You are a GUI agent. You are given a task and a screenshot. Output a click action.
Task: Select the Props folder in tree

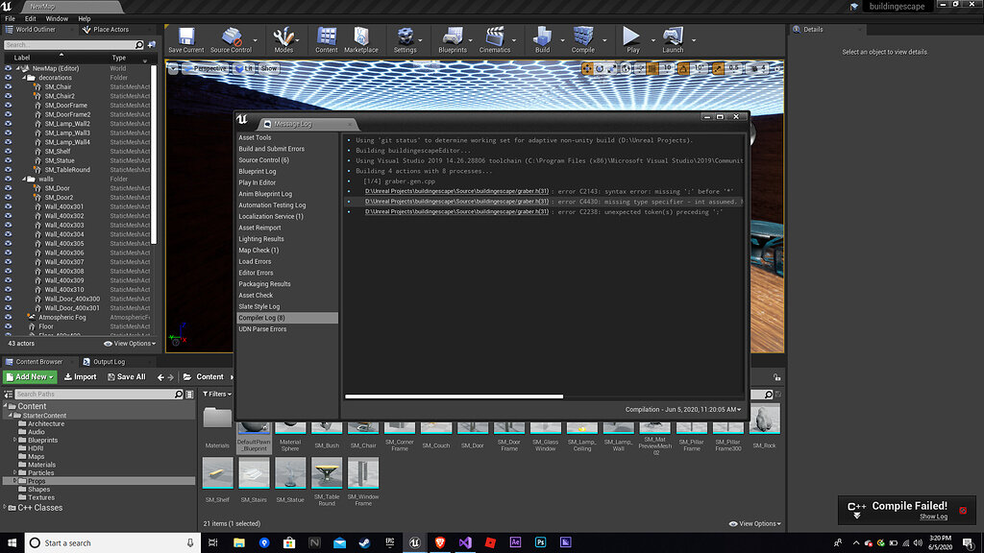(100, 481)
